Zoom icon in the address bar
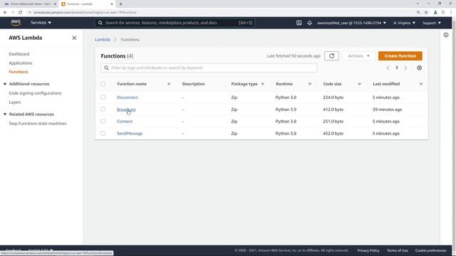The height and width of the screenshot is (256, 456). 418,13
